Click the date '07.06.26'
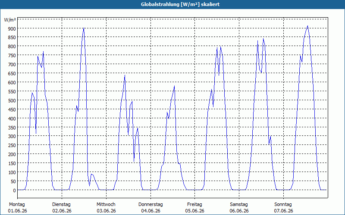345x215 pixels. click(284, 211)
